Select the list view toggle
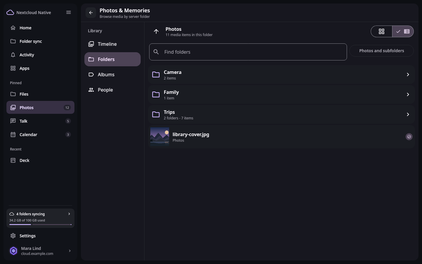 403,31
